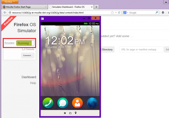The image size is (169, 118).
Task: Click the Directory button
Action: 107,50
